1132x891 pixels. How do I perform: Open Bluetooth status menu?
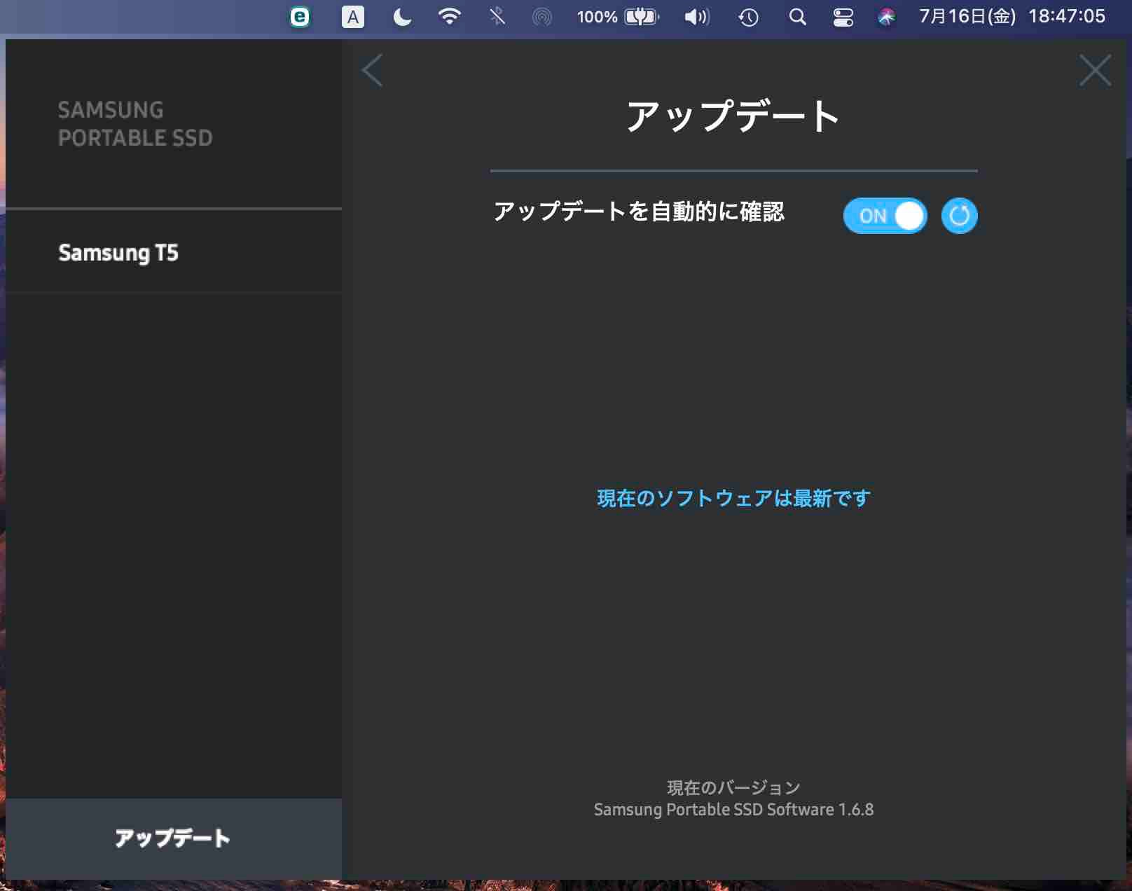497,17
